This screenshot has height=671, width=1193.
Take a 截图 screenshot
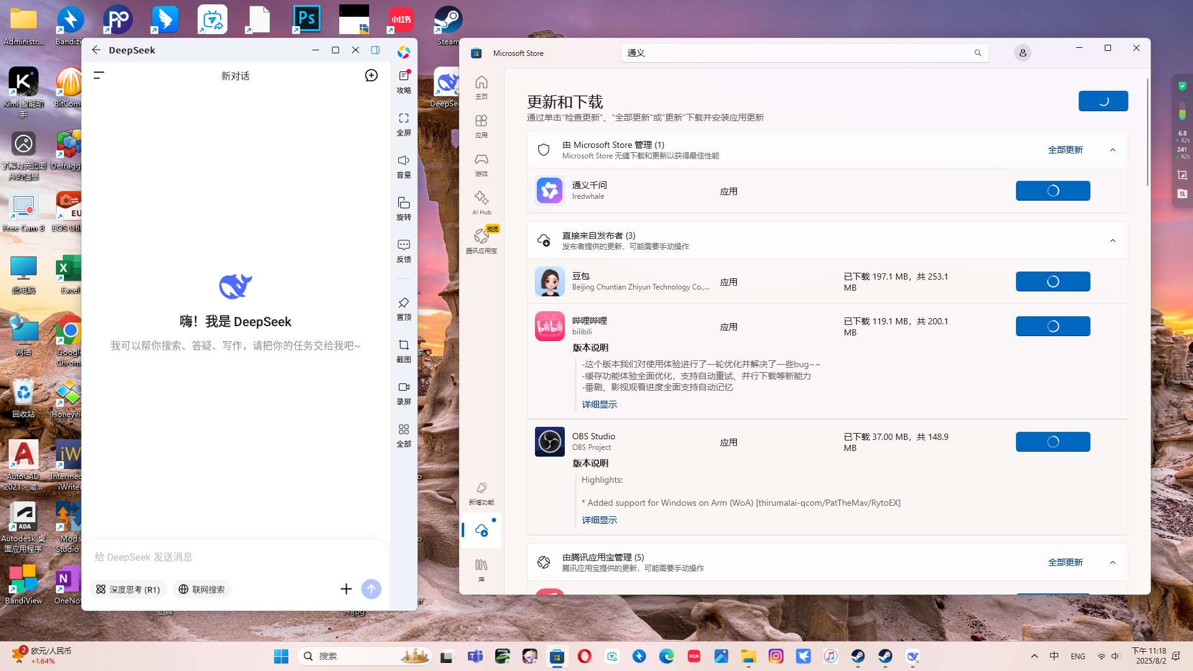point(404,350)
